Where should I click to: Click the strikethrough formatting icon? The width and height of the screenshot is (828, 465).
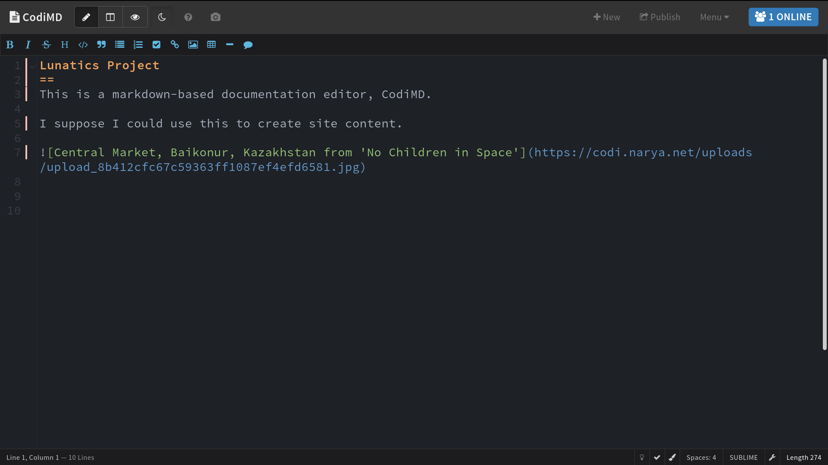tap(46, 45)
